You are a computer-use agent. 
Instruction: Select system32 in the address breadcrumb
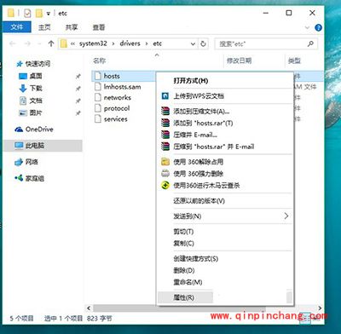(x=93, y=43)
